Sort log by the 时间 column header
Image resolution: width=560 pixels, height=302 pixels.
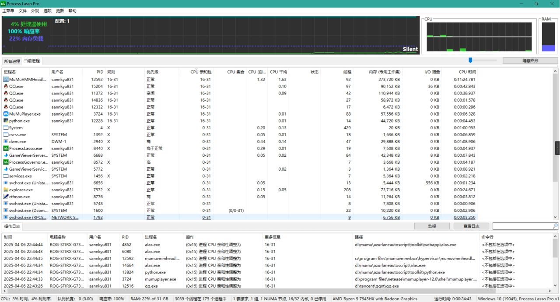(x=25, y=237)
